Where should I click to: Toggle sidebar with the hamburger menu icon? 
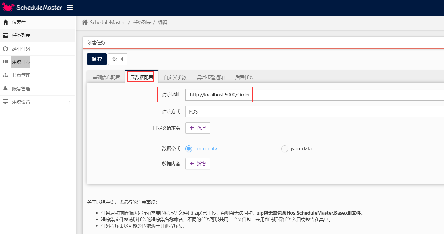(70, 8)
